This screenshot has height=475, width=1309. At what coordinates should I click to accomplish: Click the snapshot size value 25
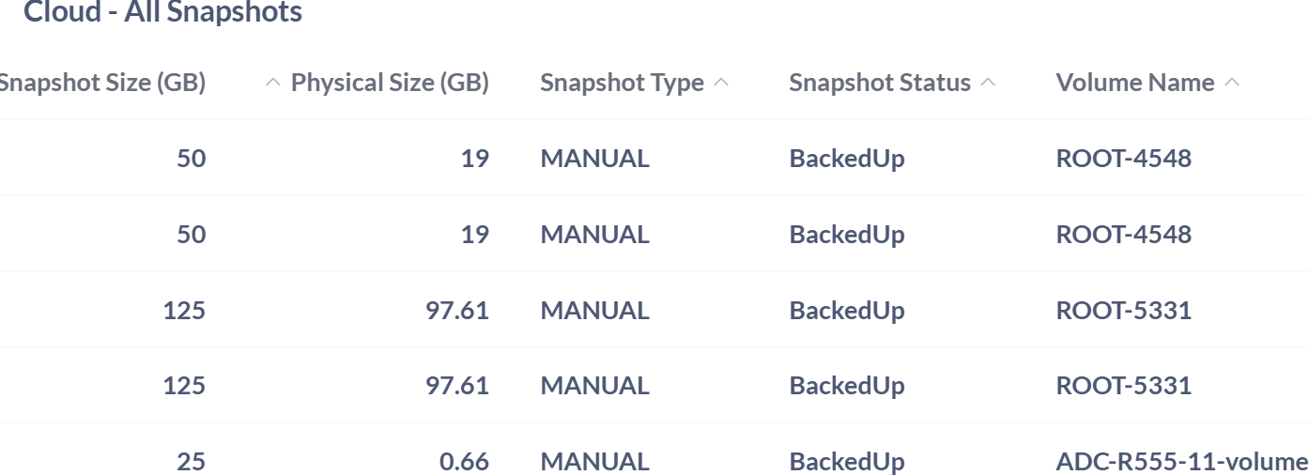(x=191, y=462)
